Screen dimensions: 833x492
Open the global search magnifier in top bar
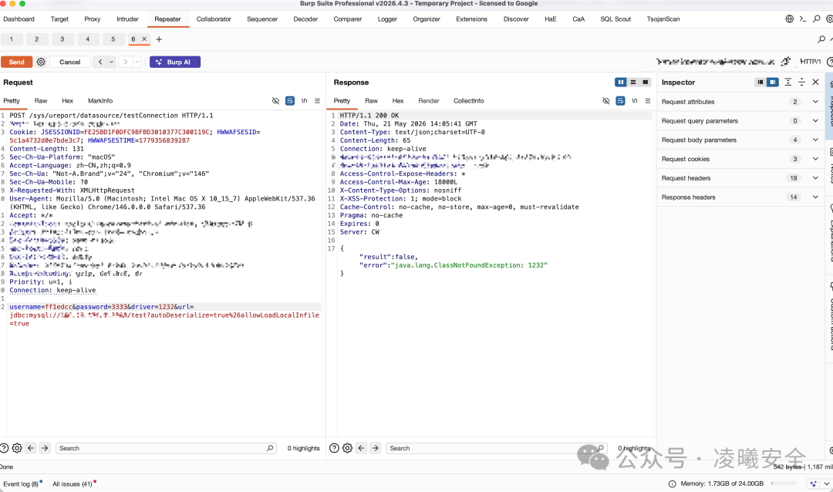(x=817, y=19)
